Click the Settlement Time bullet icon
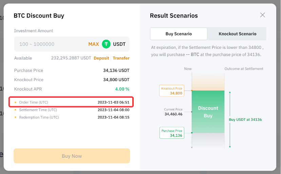This screenshot has height=174, width=281. click(x=15, y=110)
